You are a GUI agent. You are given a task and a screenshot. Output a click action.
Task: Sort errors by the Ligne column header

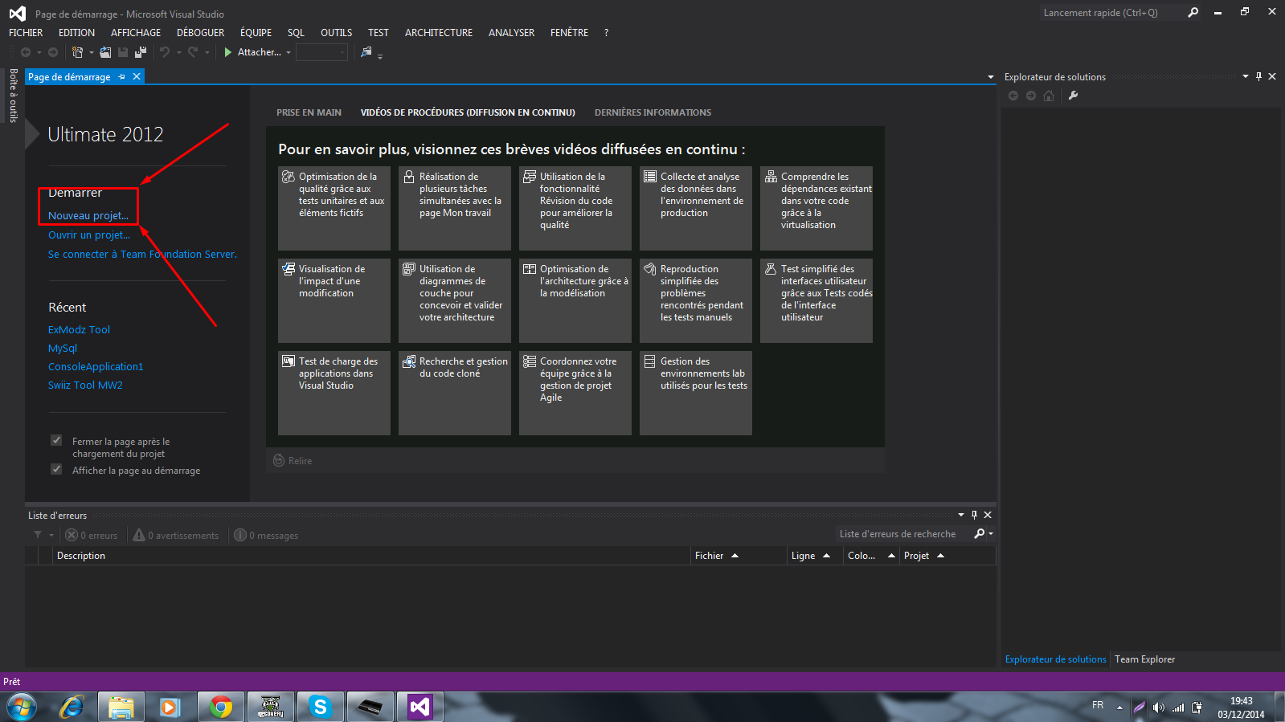point(815,556)
